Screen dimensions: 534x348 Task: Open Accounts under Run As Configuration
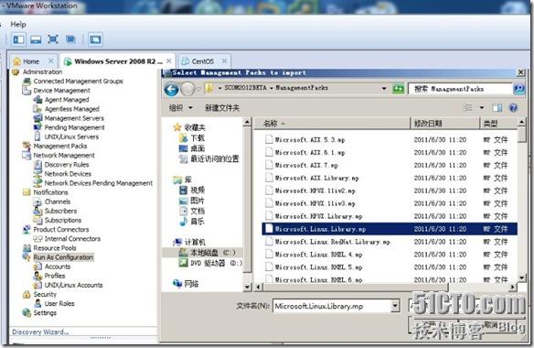58,266
